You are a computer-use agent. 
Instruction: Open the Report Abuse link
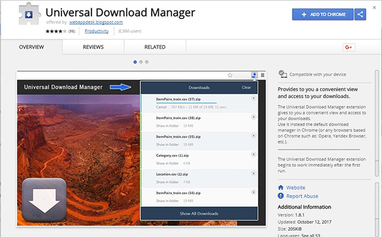(302, 196)
